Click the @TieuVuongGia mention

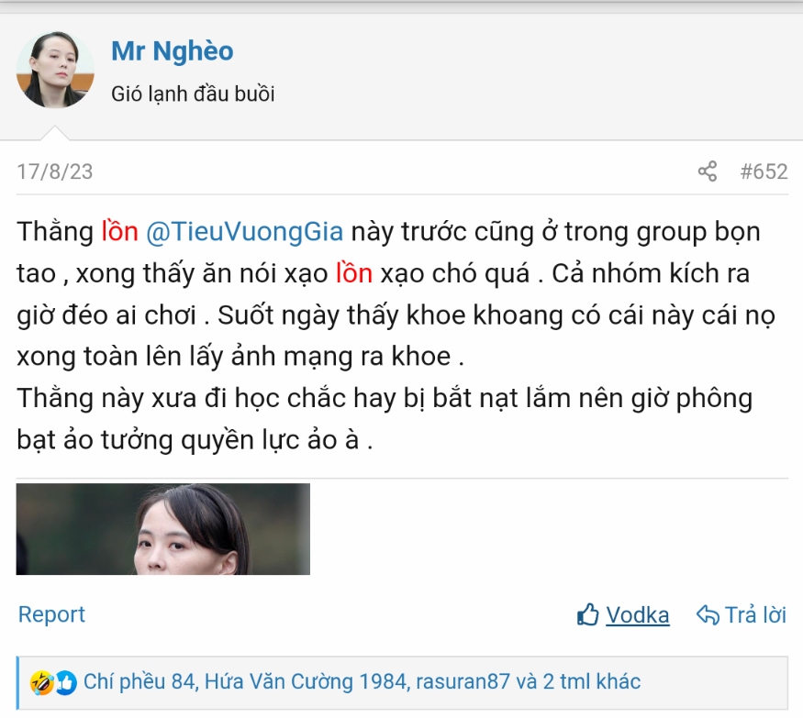244,231
